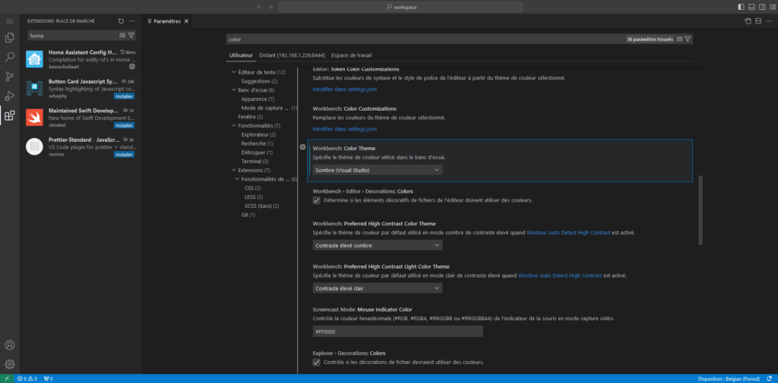Collapse the Fonctionnalités de... (6) subgroup
The image size is (778, 383).
237,179
